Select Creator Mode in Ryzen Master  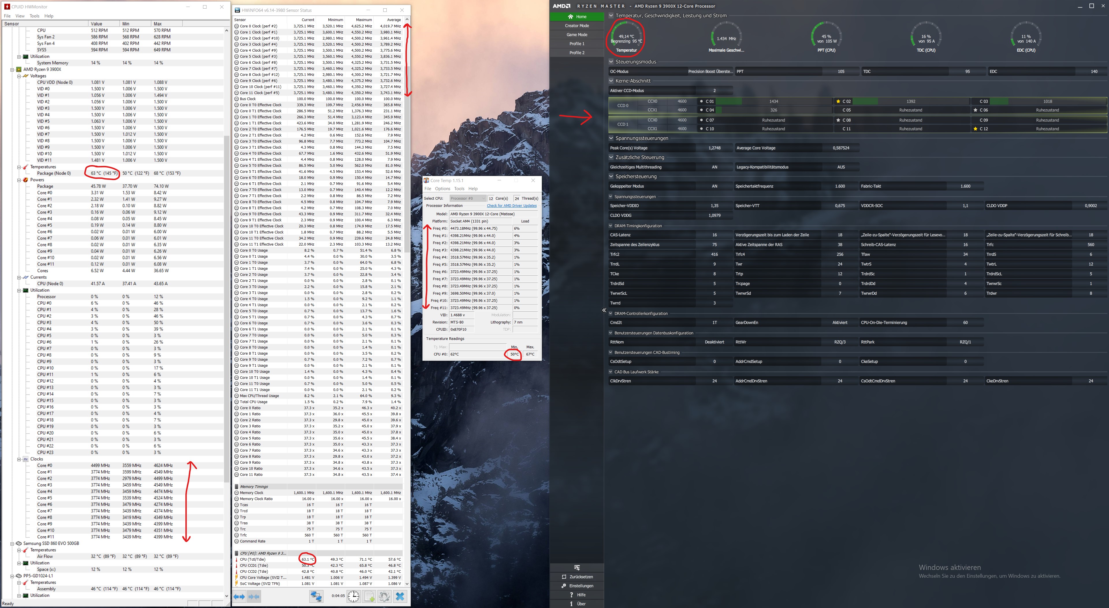pyautogui.click(x=576, y=25)
